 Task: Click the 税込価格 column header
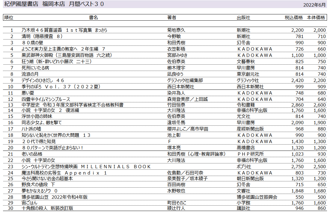(x=294, y=17)
